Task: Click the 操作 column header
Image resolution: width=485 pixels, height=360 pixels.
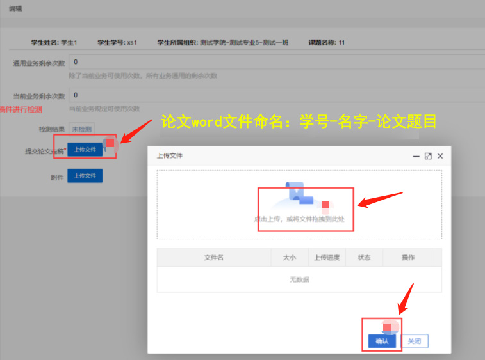Action: pos(408,258)
